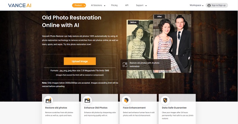The width and height of the screenshot is (238, 124).
Task: Click the 'Before' label tag
Action: pyautogui.click(x=133, y=22)
